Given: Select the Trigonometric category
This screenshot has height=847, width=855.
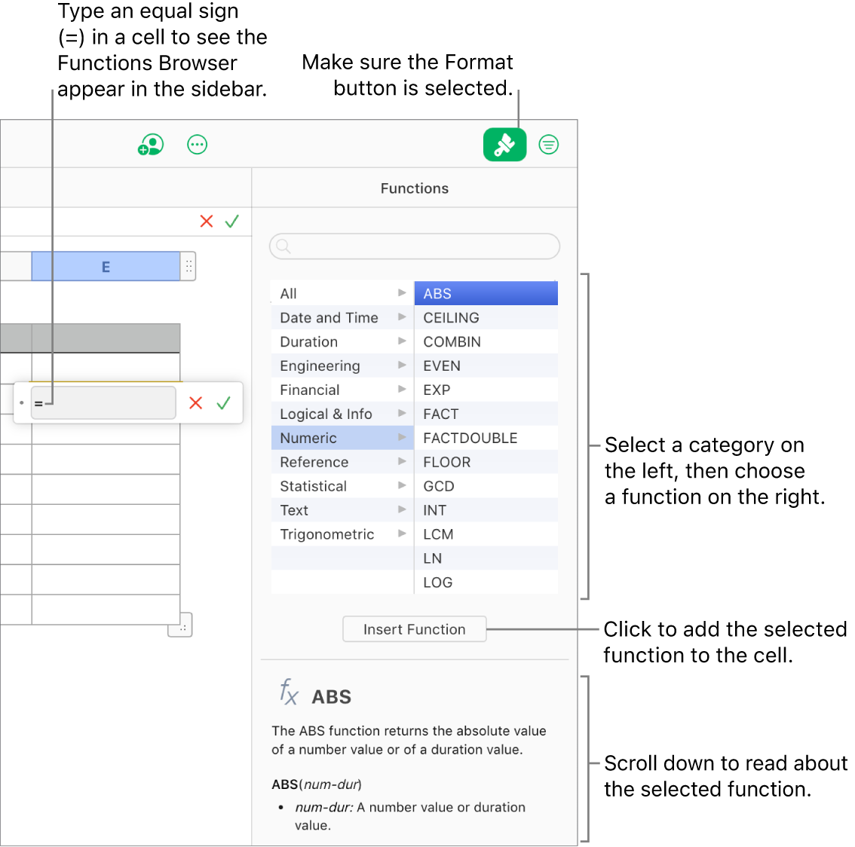Looking at the screenshot, I should 328,534.
